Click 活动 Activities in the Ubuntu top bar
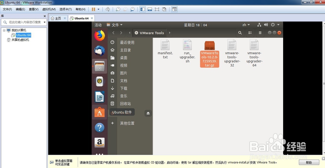 (98, 25)
